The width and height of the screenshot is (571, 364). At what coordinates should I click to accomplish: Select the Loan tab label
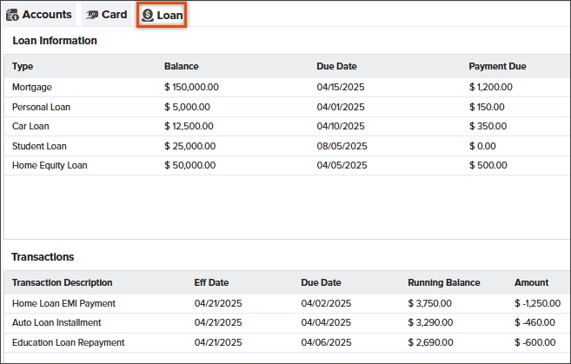[x=169, y=16]
